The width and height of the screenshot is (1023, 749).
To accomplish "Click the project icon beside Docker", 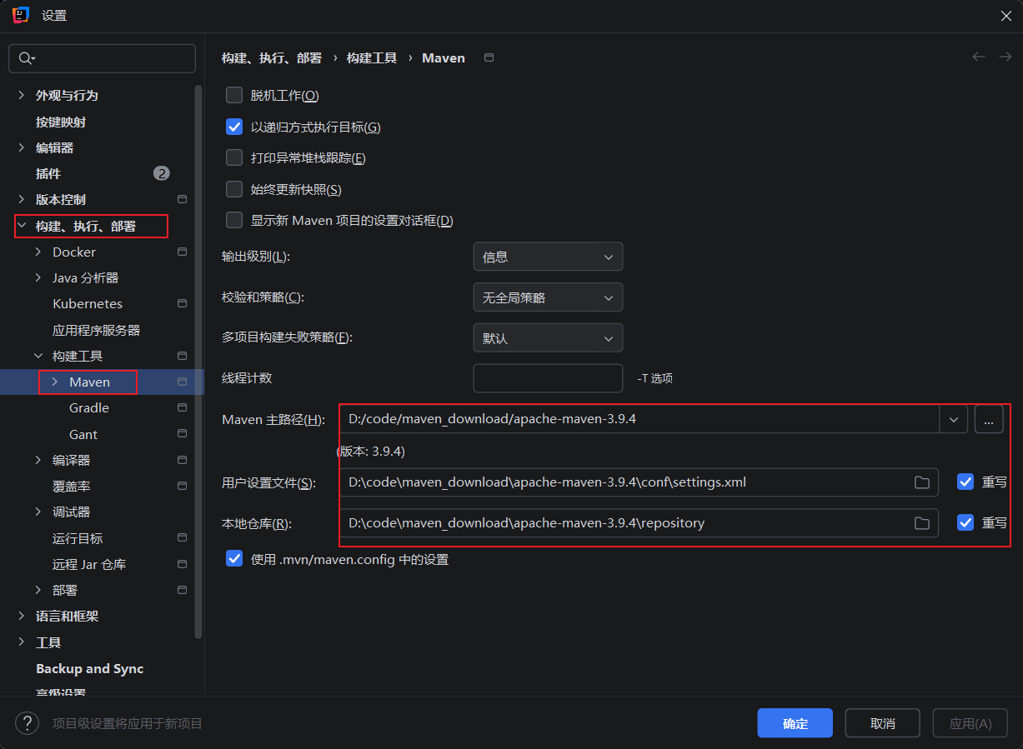I will (x=182, y=252).
